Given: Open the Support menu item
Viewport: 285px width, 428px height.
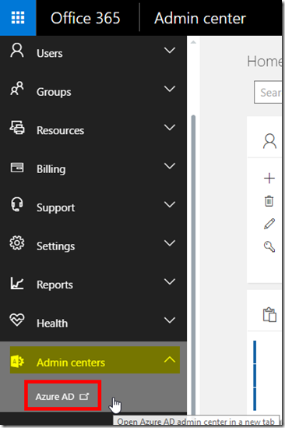Looking at the screenshot, I should [x=55, y=208].
